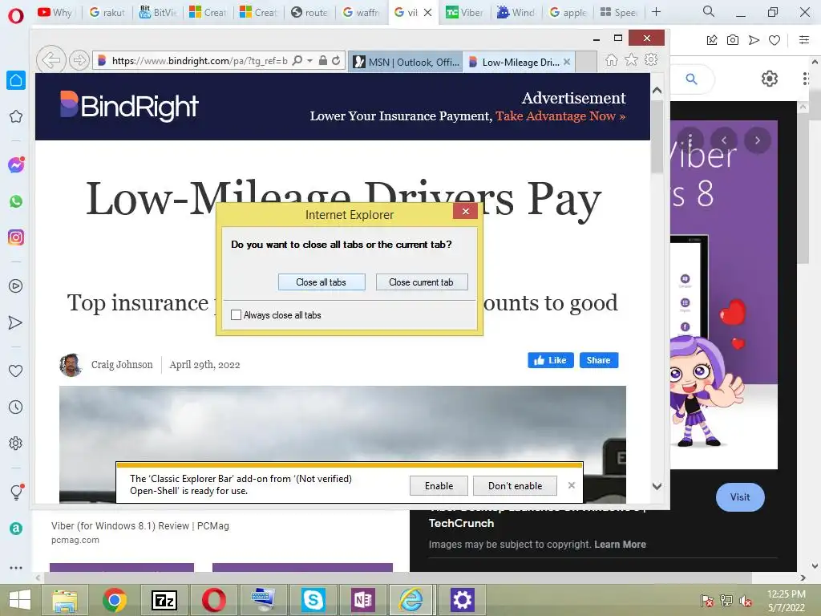Click IE page scroll-down arrow
The height and width of the screenshot is (616, 821).
tap(657, 486)
